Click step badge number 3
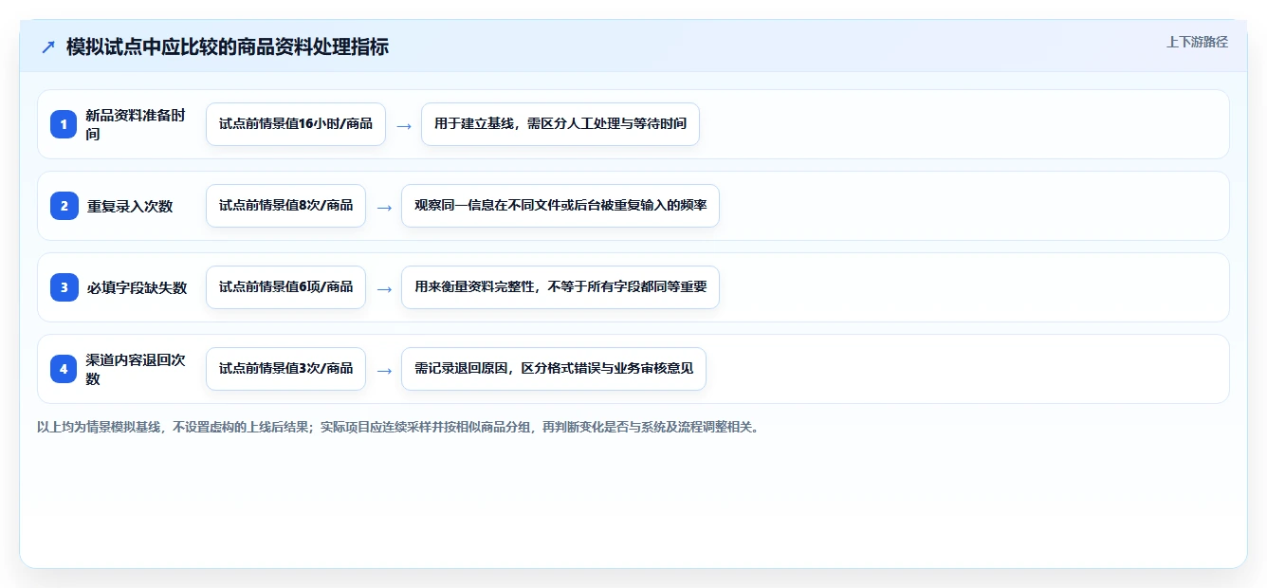Viewport: 1267px width, 588px height. tap(64, 287)
